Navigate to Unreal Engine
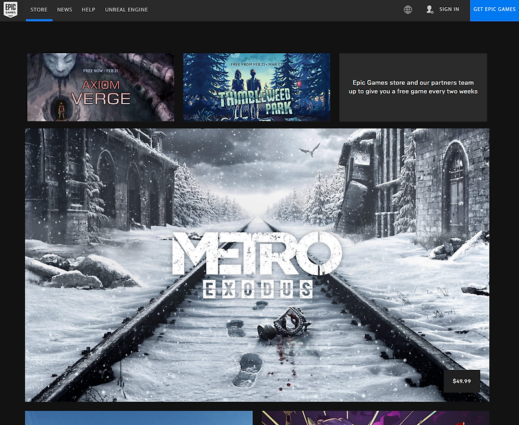519x425 pixels. tap(127, 10)
